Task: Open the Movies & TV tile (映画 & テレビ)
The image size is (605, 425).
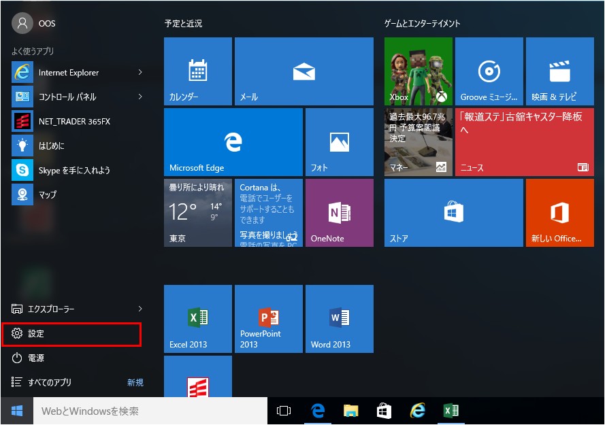Action: [560, 71]
